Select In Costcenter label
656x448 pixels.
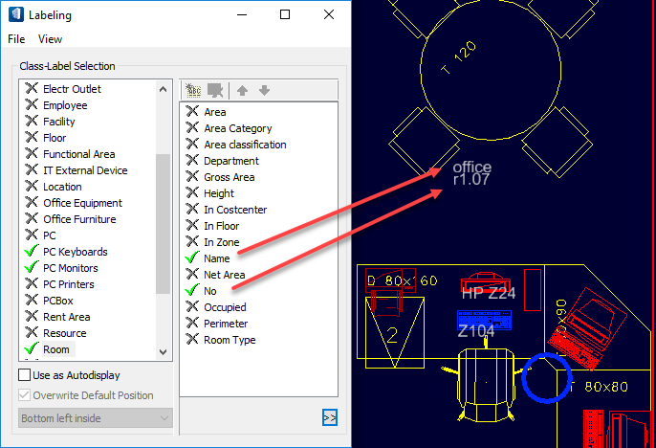[235, 210]
